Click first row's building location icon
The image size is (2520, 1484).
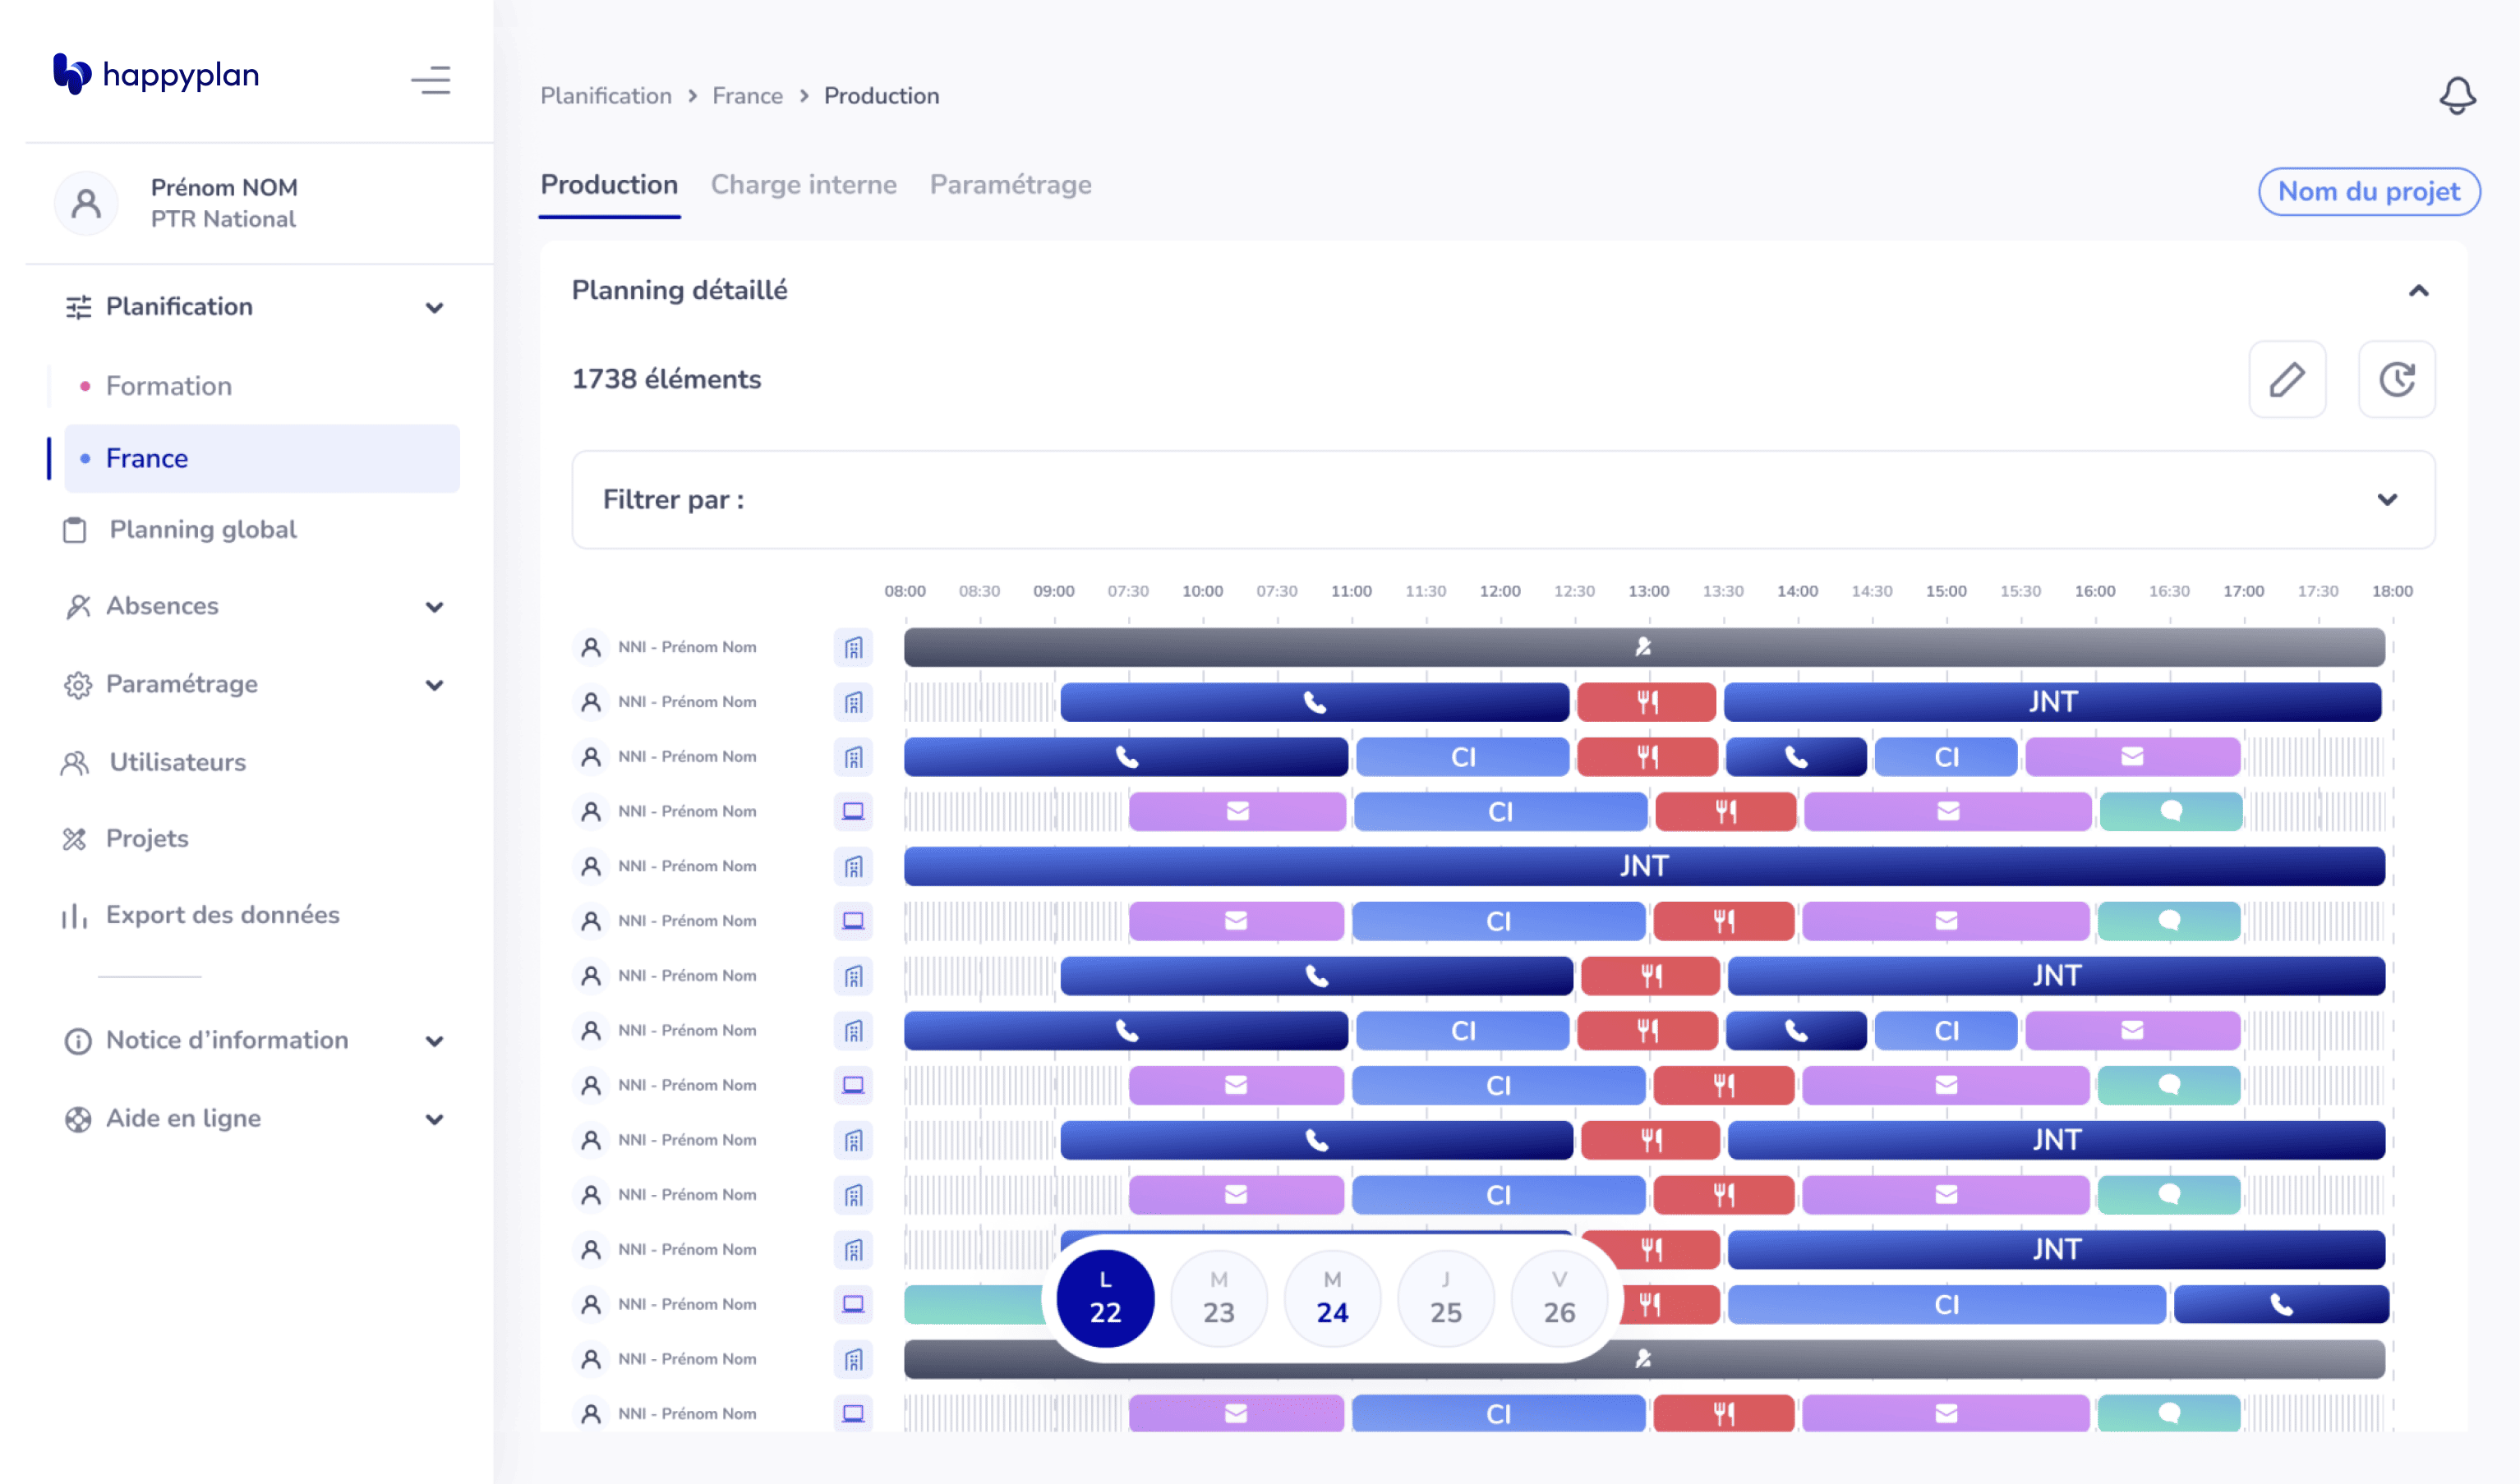(x=852, y=648)
